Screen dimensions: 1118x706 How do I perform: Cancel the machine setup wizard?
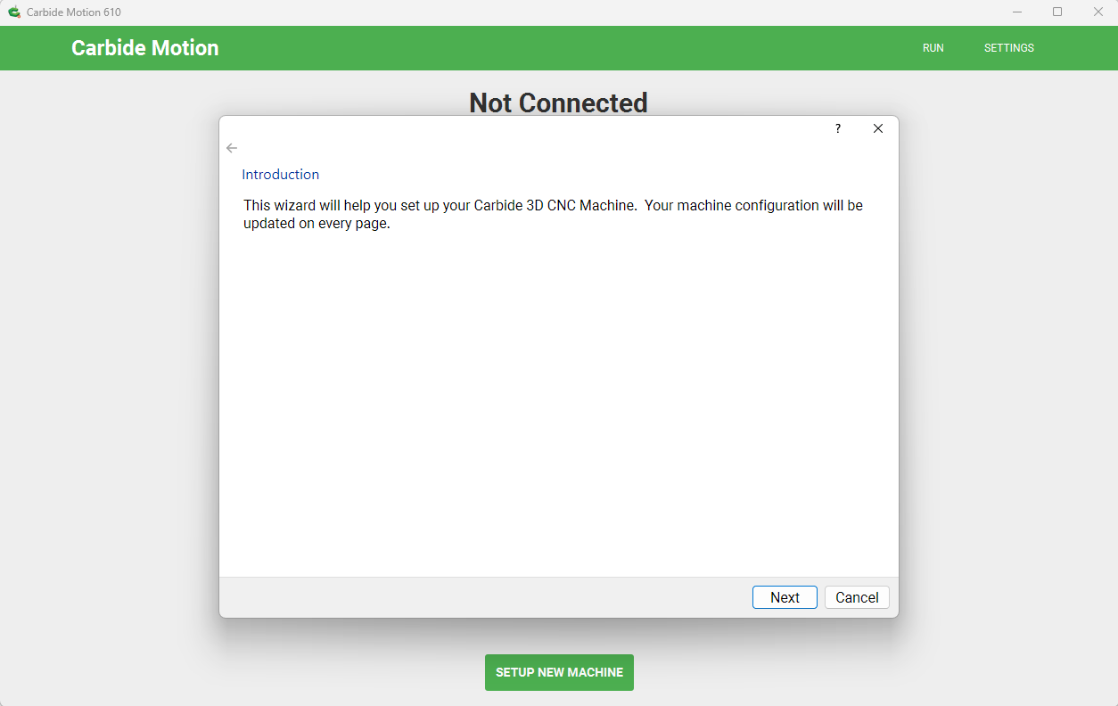(x=856, y=597)
